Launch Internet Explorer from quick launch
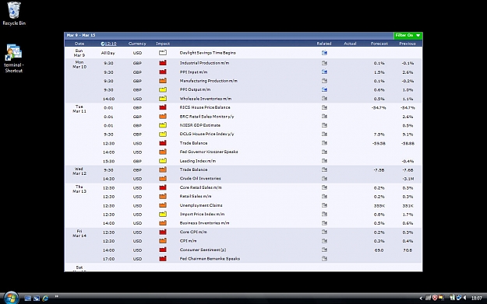The height and width of the screenshot is (304, 487). (45, 298)
